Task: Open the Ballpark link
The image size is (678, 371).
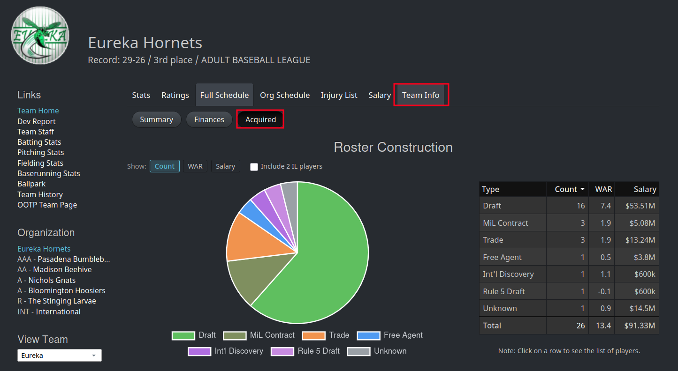Action: 31,184
